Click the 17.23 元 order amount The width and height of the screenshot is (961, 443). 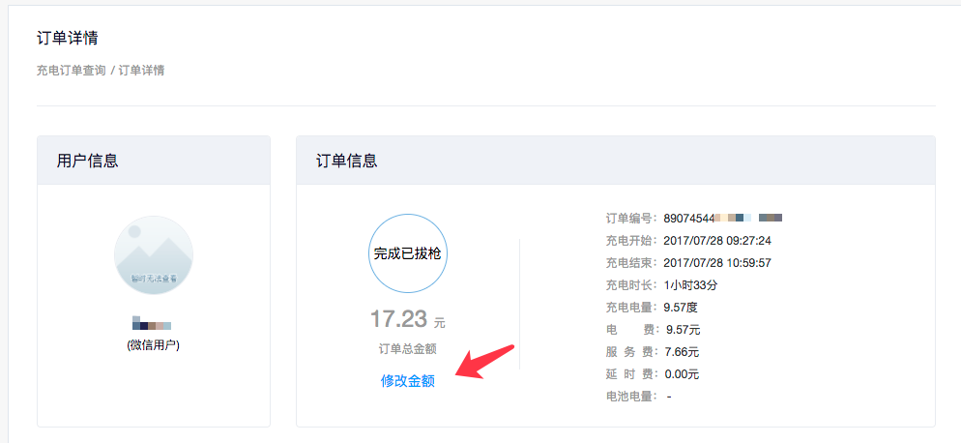pyautogui.click(x=407, y=319)
